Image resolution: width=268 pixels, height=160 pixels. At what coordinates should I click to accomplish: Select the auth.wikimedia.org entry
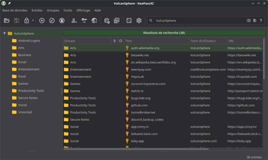pyautogui.click(x=163, y=48)
